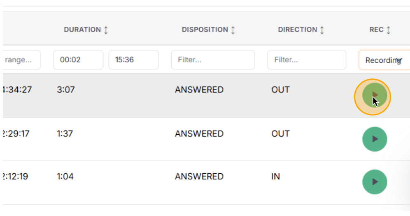
Task: Click the Direction filter text box
Action: 307,60
